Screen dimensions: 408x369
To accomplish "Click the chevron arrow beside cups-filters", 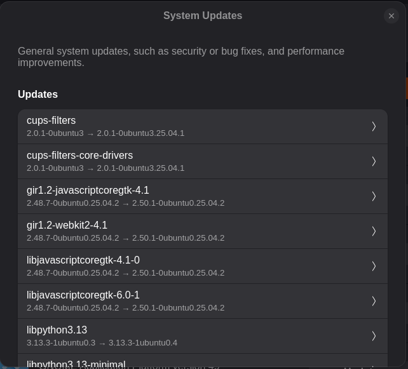I will pos(374,126).
